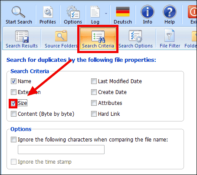The width and height of the screenshot is (197, 175).
Task: Enable the Hard Link checkbox
Action: 94,114
